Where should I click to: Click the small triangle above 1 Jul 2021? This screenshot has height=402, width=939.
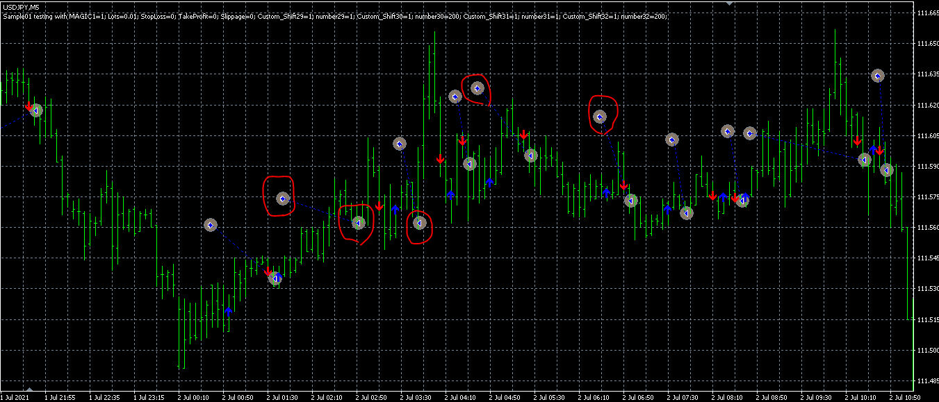[29, 389]
